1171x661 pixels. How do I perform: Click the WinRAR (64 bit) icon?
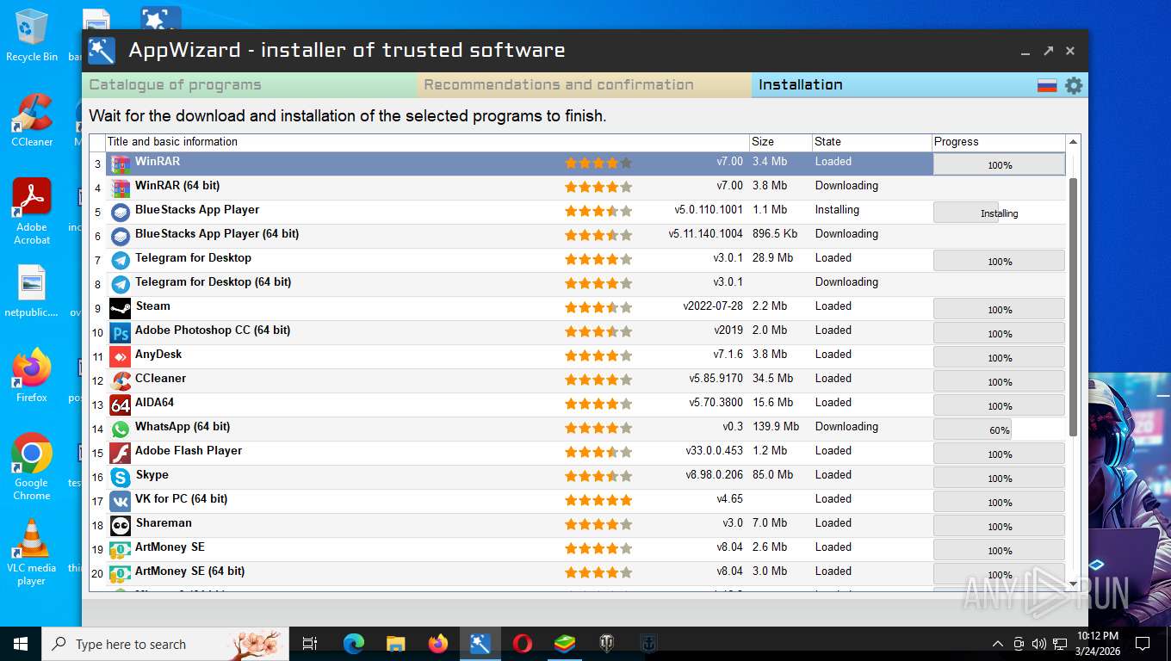point(121,188)
